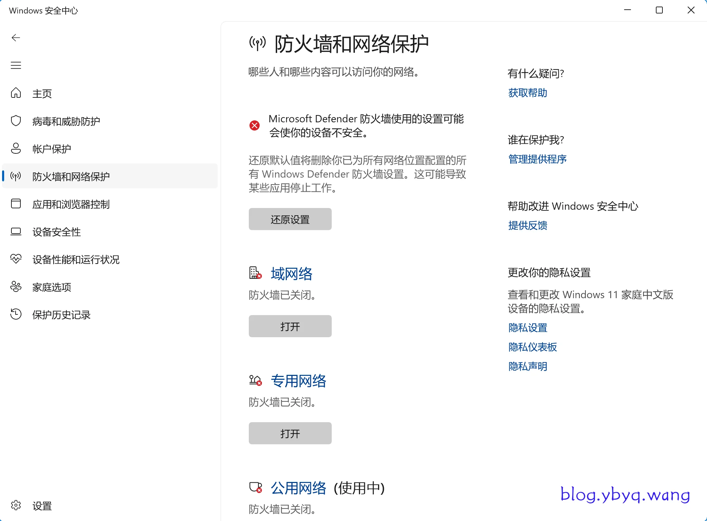Select the 应用和浏览器控制 window icon

click(16, 204)
